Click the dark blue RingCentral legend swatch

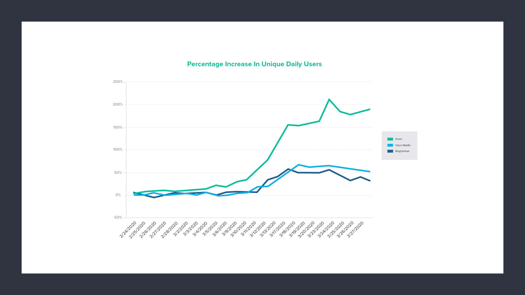coord(390,151)
